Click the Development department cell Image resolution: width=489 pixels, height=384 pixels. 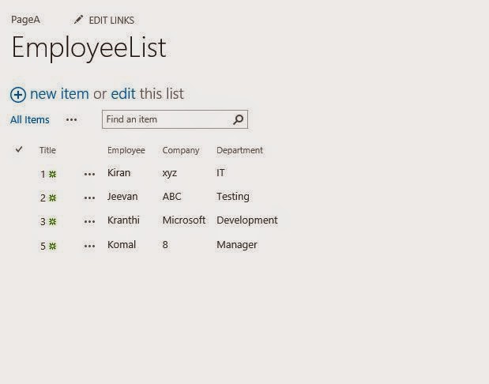tap(247, 220)
